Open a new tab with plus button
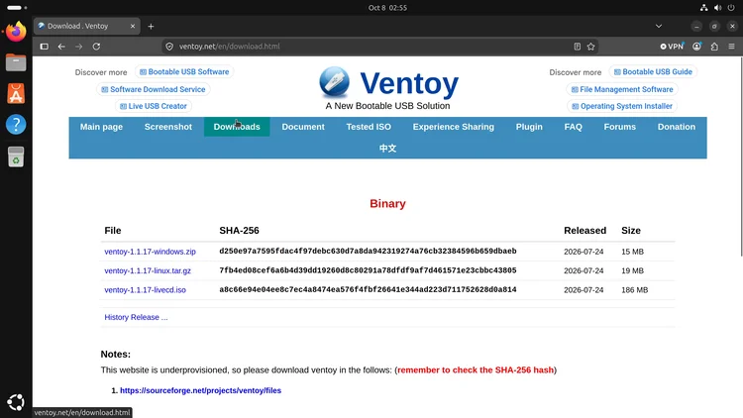The width and height of the screenshot is (743, 418). (x=151, y=27)
